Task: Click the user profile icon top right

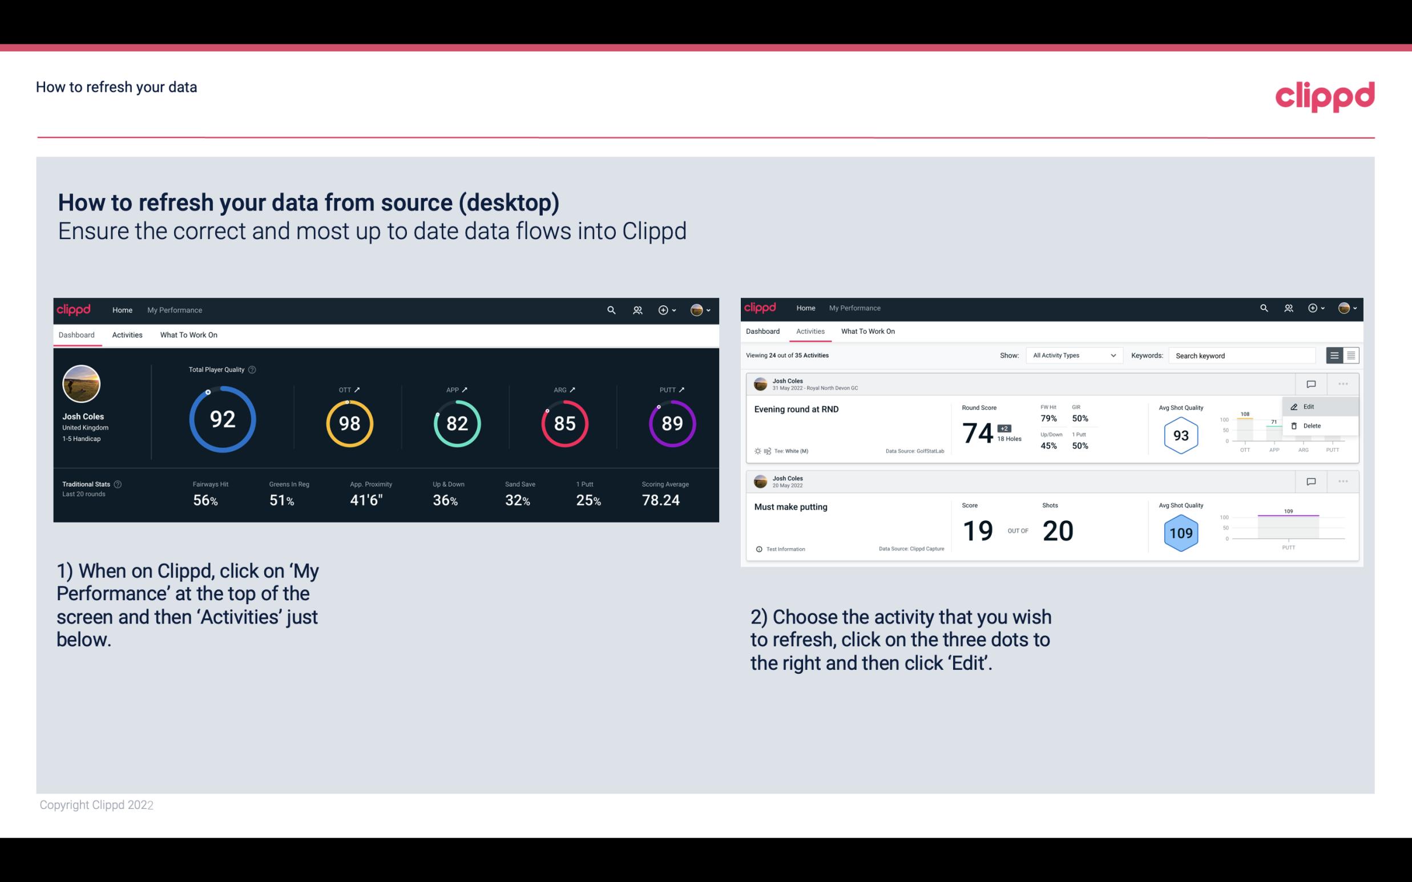Action: [699, 310]
